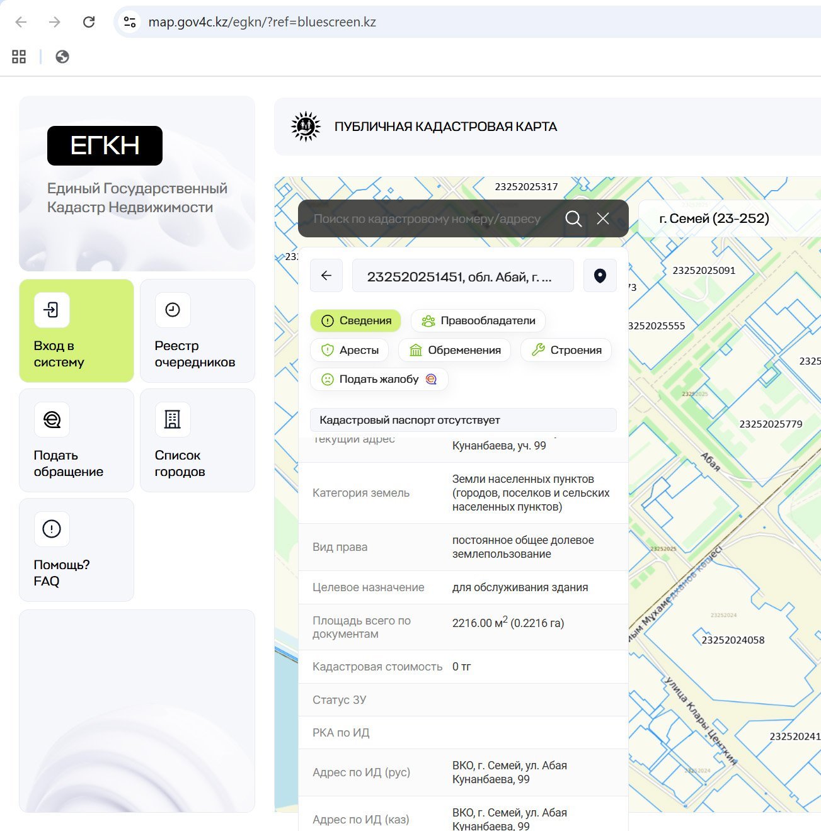821x831 pixels.
Task: Open the Аресты tab
Action: click(350, 350)
